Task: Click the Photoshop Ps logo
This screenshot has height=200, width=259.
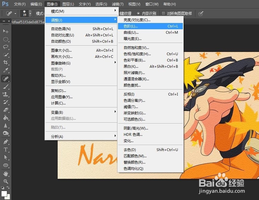Action: pos(5,4)
